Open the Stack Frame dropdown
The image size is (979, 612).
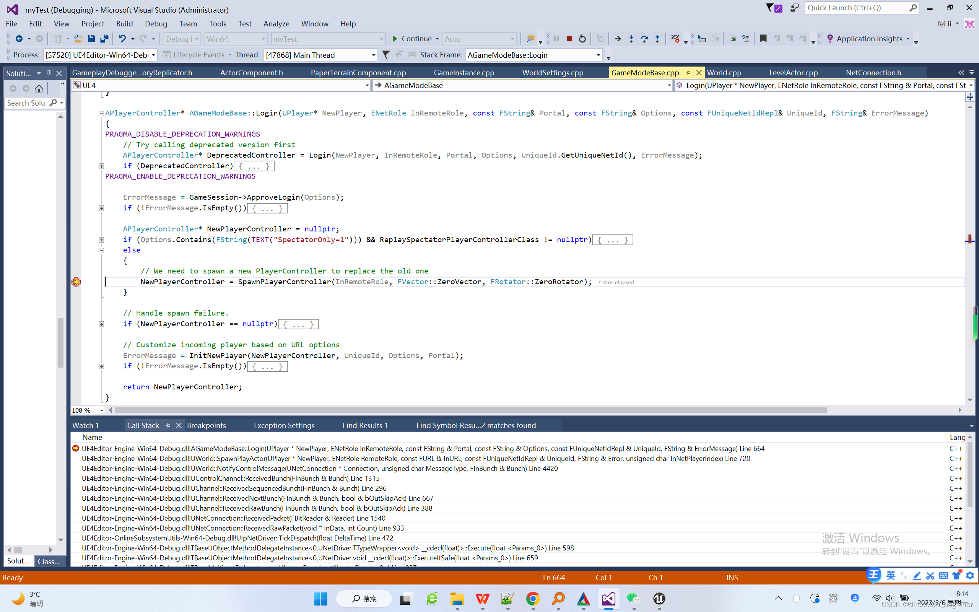[598, 55]
